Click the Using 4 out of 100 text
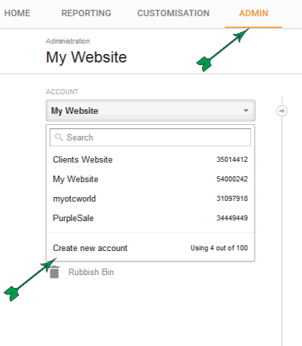The width and height of the screenshot is (302, 346). 219,248
